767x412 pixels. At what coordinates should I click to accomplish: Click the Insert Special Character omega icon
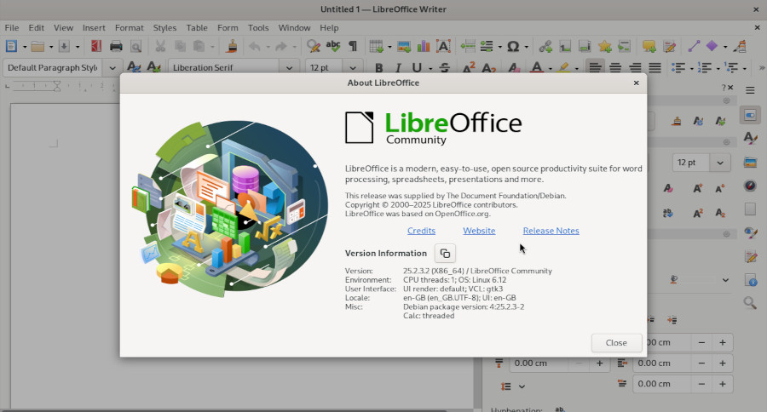513,47
